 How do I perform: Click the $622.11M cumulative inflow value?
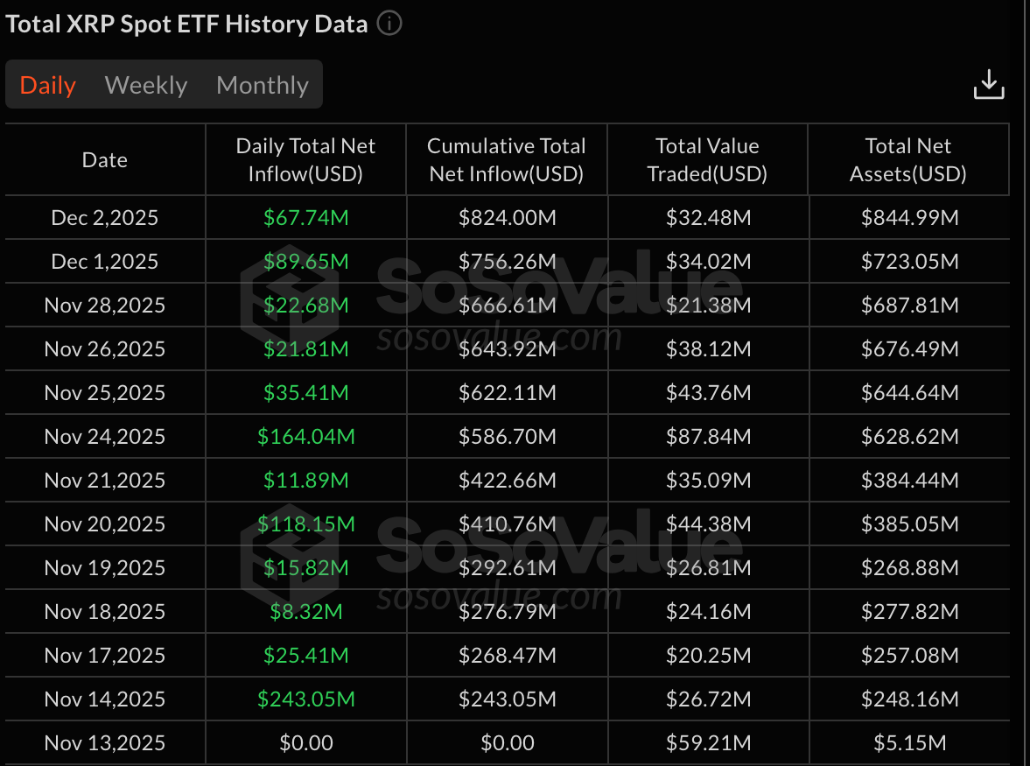507,393
